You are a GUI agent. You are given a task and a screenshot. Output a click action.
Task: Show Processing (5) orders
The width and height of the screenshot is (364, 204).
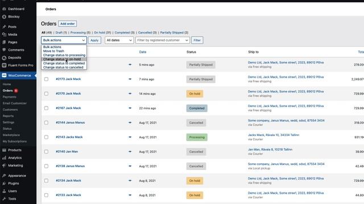point(80,33)
